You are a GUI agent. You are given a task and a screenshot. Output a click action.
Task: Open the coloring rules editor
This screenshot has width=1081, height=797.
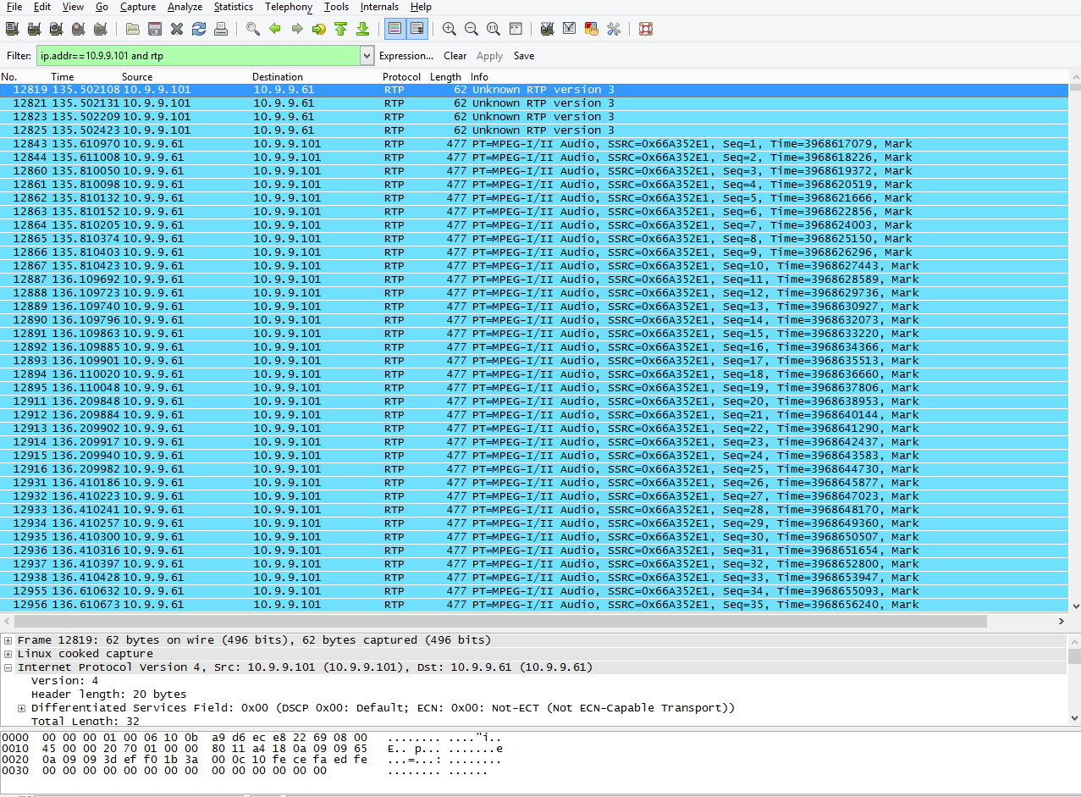592,29
